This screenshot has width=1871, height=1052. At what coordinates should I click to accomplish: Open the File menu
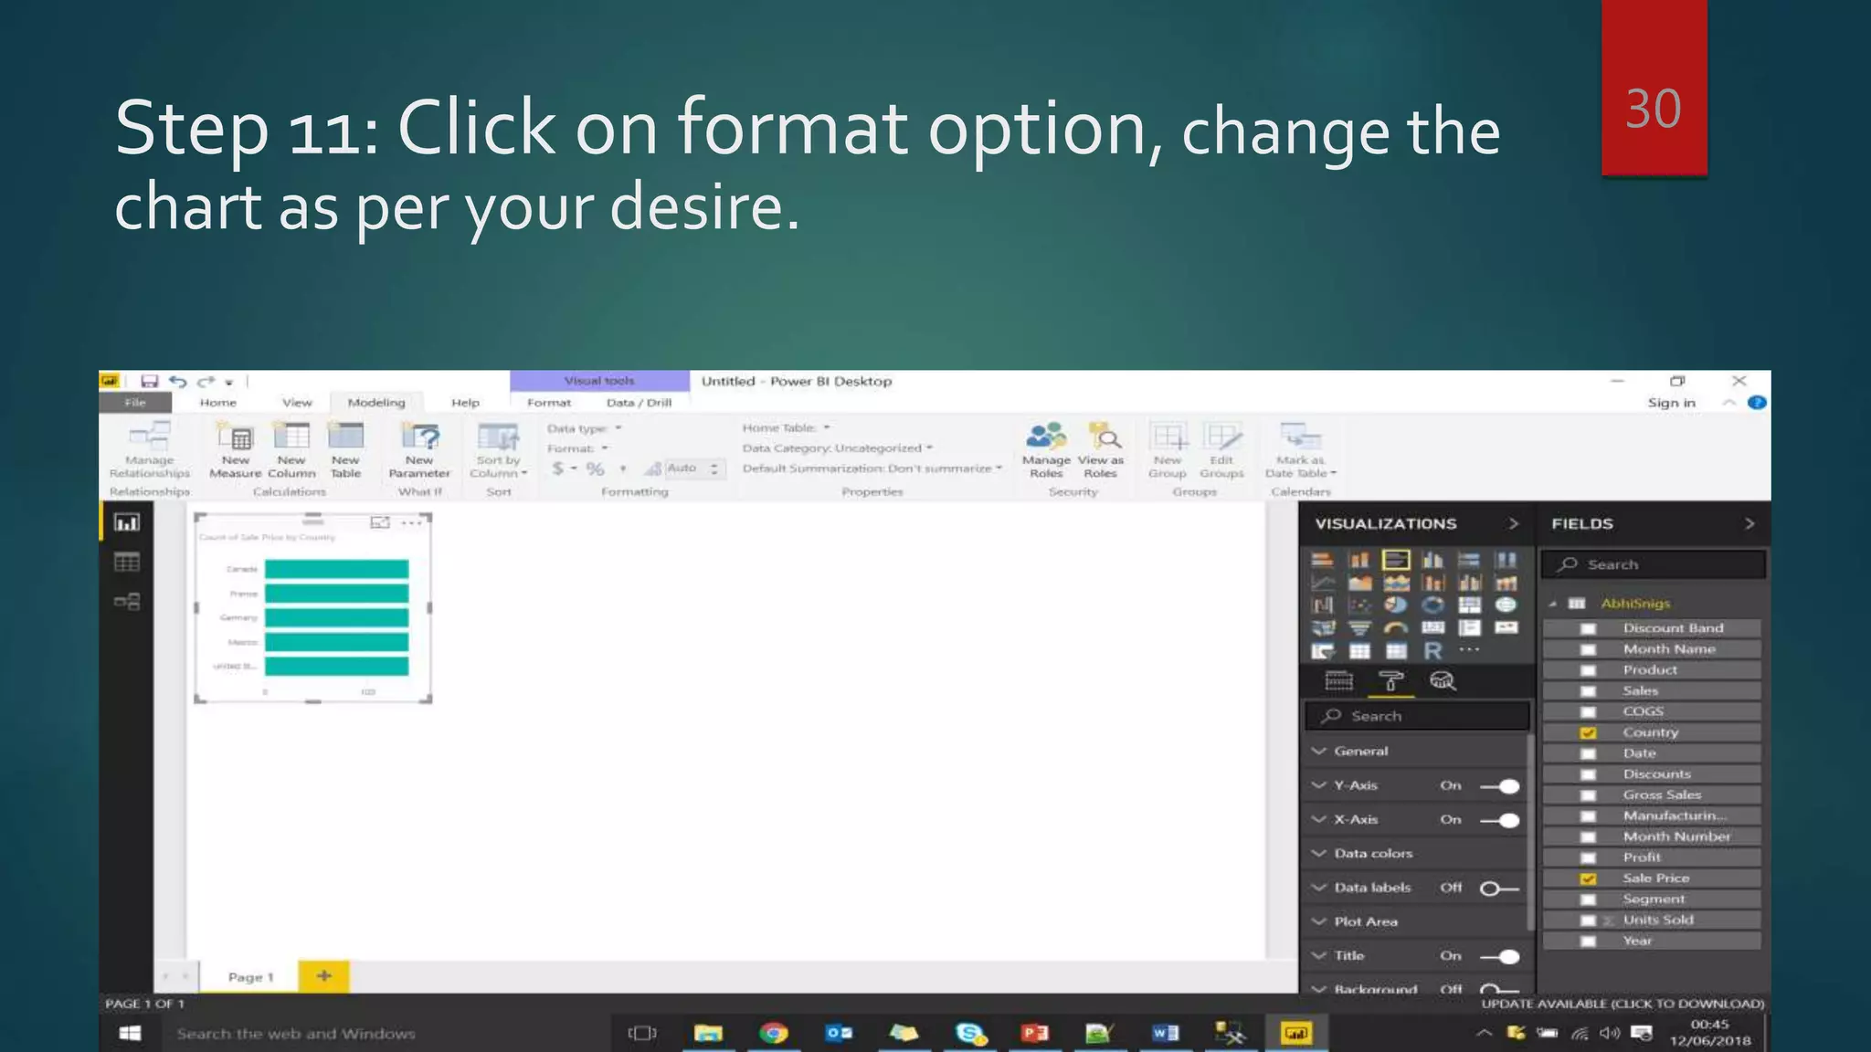click(x=135, y=403)
